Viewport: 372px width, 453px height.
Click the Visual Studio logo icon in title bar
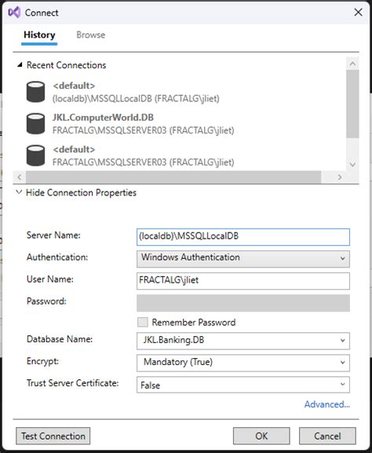tap(14, 13)
